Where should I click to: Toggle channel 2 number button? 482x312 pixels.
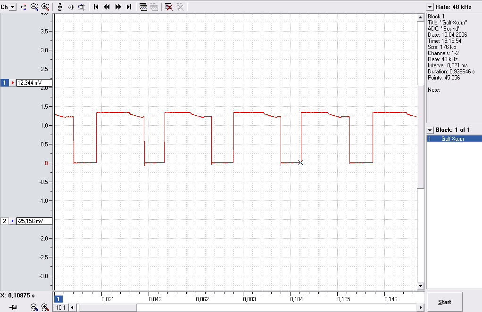(4, 221)
